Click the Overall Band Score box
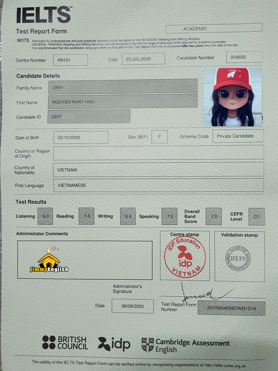The width and height of the screenshot is (278, 371). tap(214, 216)
